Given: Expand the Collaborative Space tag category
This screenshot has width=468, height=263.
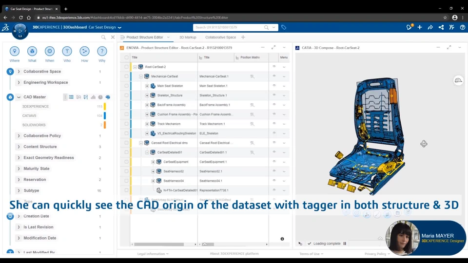Looking at the screenshot, I should click(x=19, y=72).
